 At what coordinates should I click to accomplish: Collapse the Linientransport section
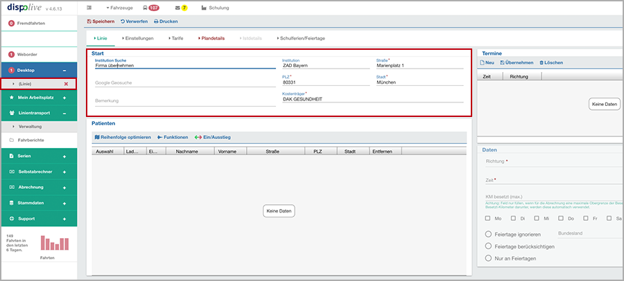pyautogui.click(x=64, y=113)
